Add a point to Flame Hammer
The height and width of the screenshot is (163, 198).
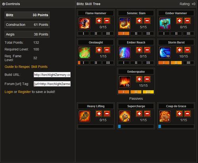[x=99, y=21]
